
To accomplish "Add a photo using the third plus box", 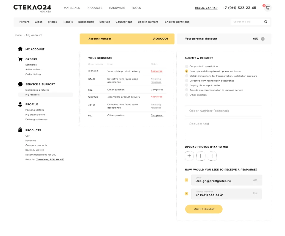I will point(212,156).
